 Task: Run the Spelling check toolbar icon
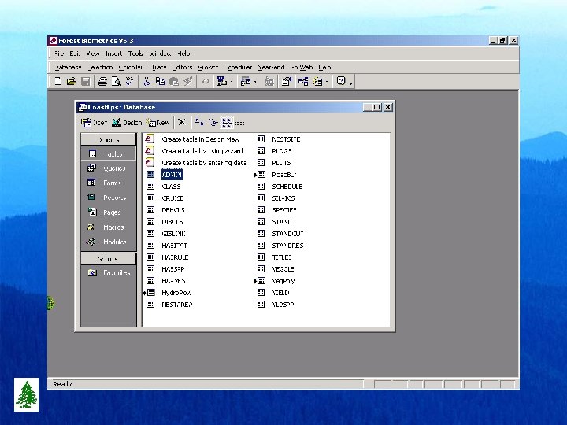129,81
